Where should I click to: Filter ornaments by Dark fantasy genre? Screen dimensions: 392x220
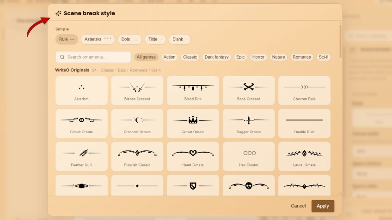click(216, 57)
